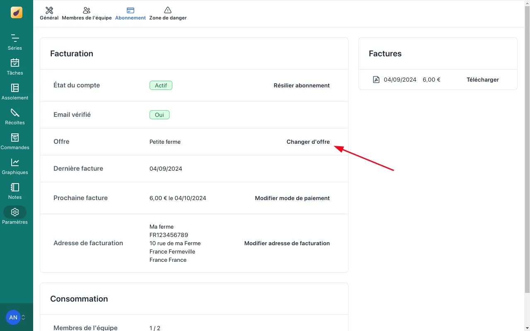Open the Zone de danger tab
This screenshot has width=530, height=331.
[168, 14]
